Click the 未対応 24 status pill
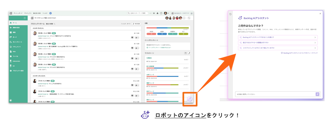 (x=151, y=34)
